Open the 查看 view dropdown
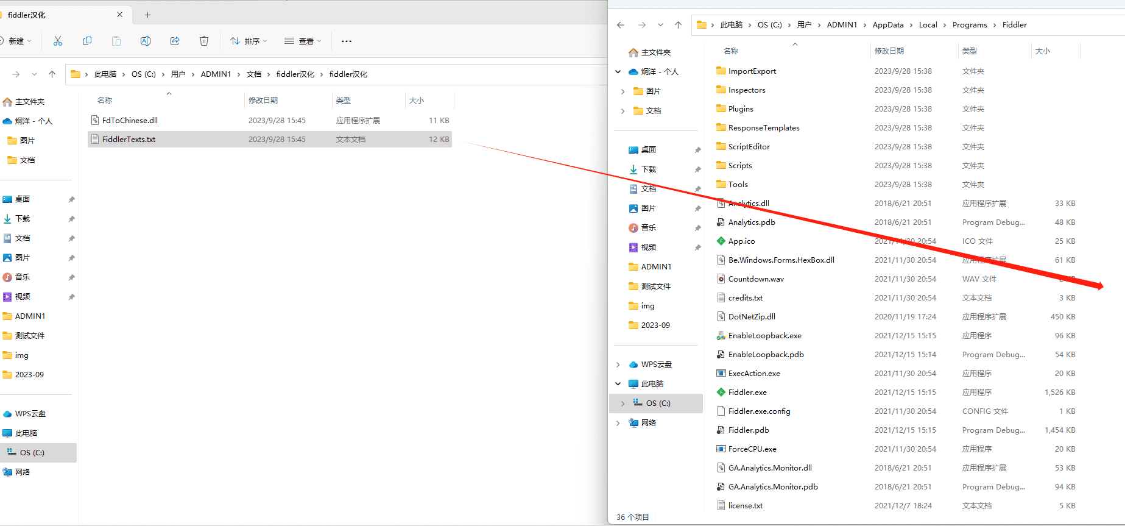This screenshot has height=526, width=1125. click(303, 41)
